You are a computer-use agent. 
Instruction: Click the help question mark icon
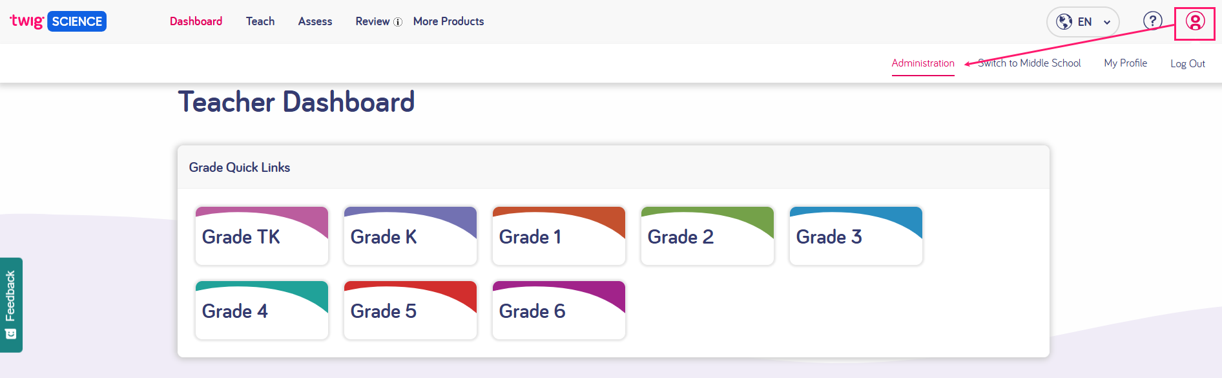click(x=1152, y=21)
